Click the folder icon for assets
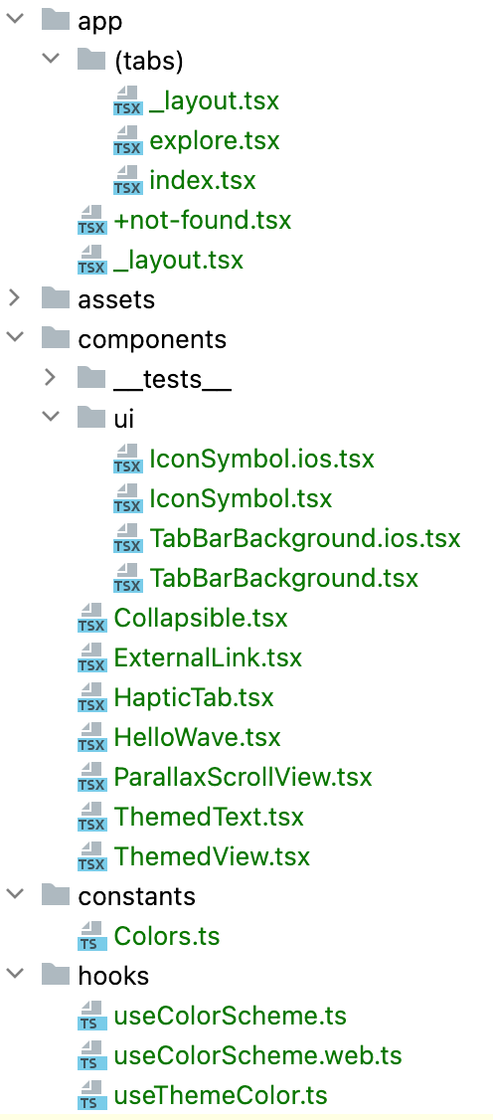493x1120 pixels. (x=56, y=298)
